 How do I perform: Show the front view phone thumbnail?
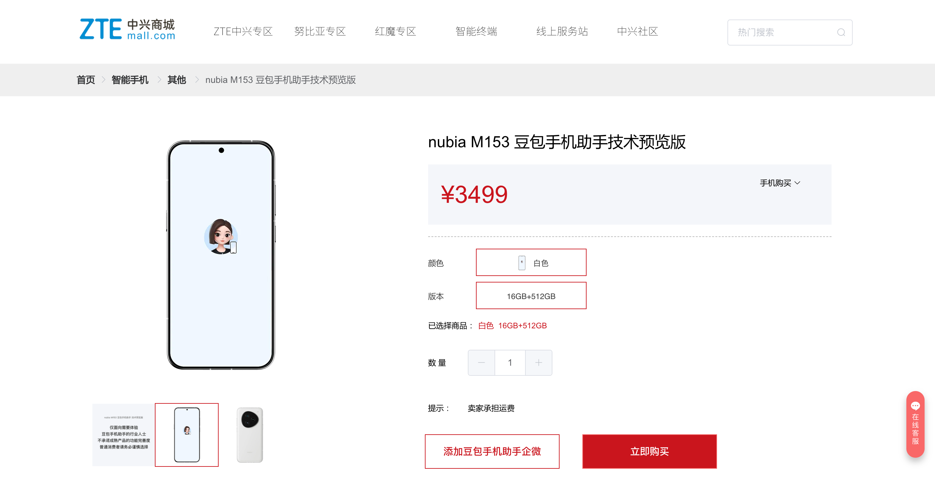tap(186, 435)
